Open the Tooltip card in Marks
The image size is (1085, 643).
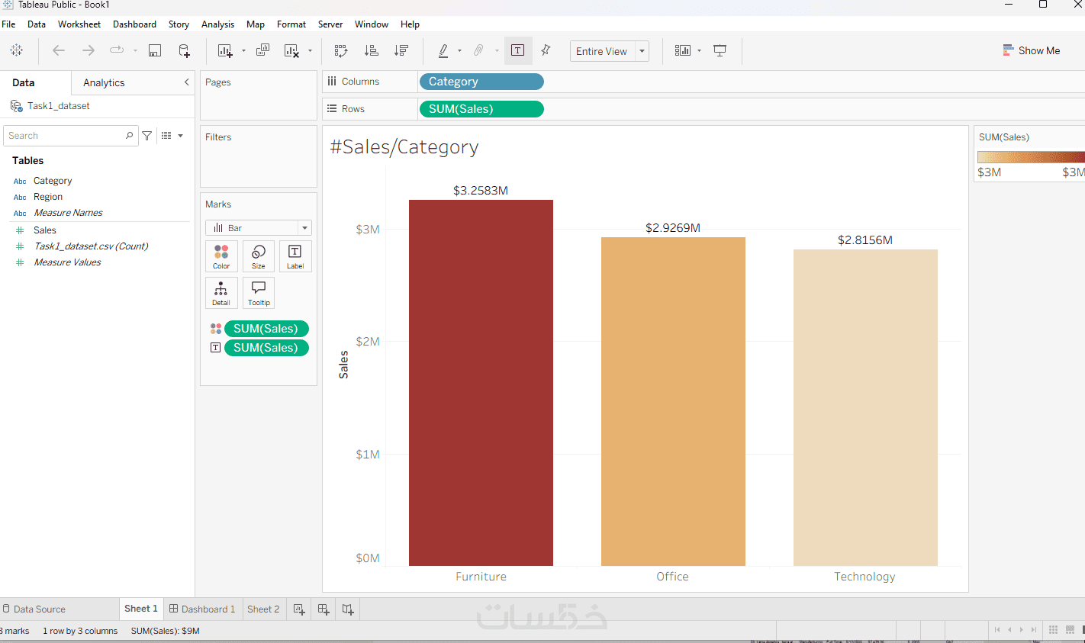pyautogui.click(x=259, y=293)
